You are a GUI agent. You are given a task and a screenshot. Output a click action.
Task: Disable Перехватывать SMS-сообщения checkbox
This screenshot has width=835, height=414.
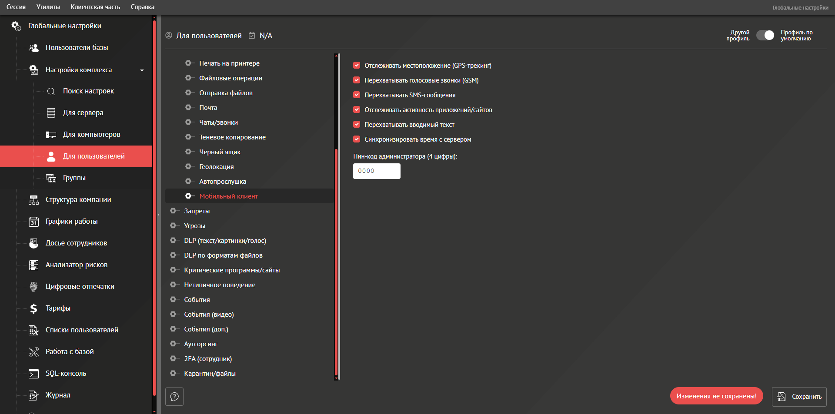point(357,95)
